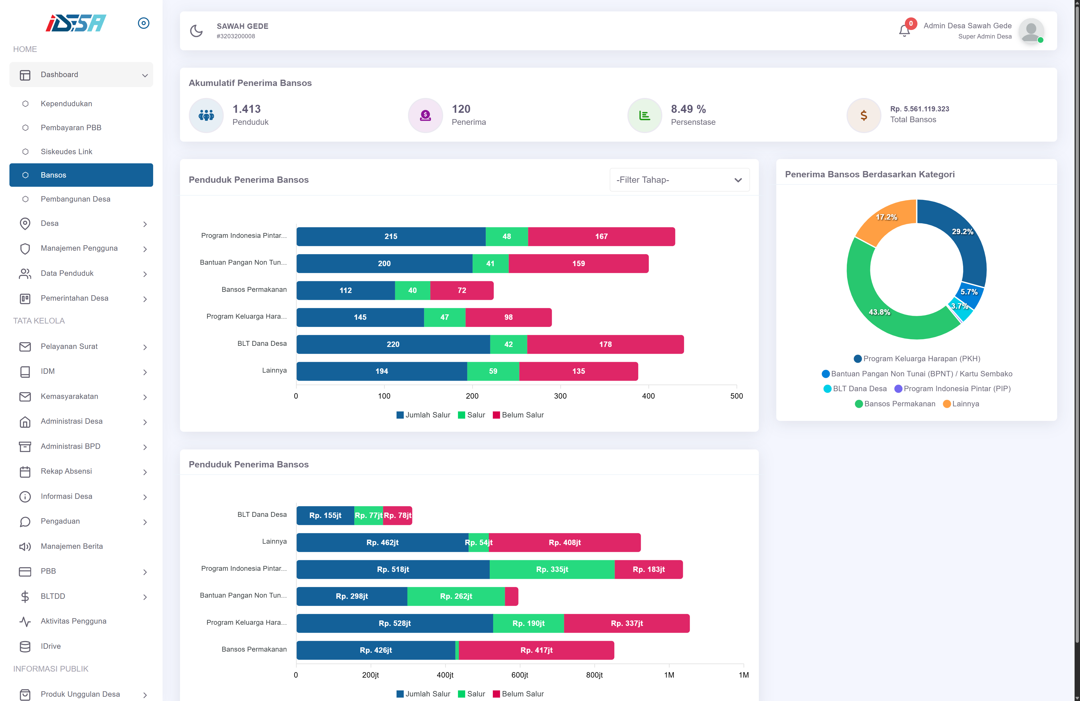Viewport: 1080px width, 701px height.
Task: Open IDrive storage icon item
Action: (x=25, y=646)
